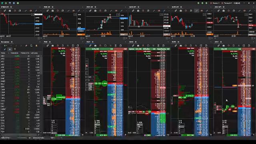
Task: Click the calculator icon in the fifth order book toolbar
Action: pos(201,46)
